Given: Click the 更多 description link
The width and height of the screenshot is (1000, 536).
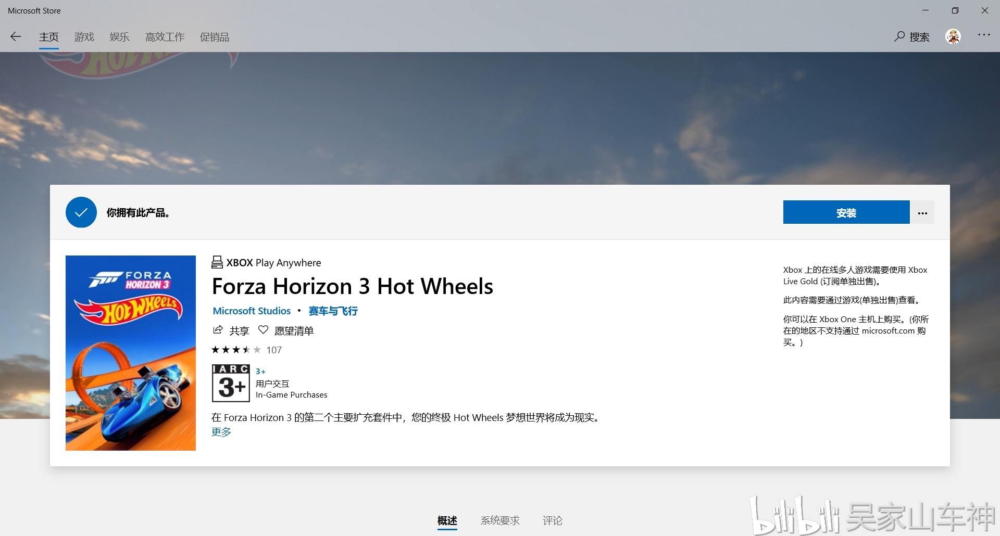Looking at the screenshot, I should coord(221,432).
